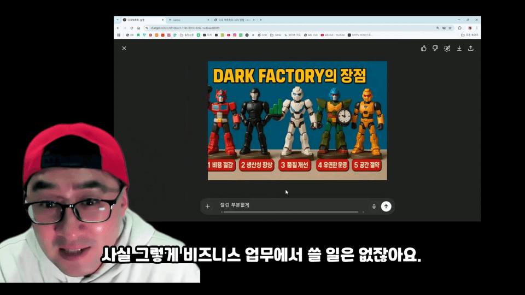
Task: Click the plus attach button in prompt bar
Action: pyautogui.click(x=208, y=206)
